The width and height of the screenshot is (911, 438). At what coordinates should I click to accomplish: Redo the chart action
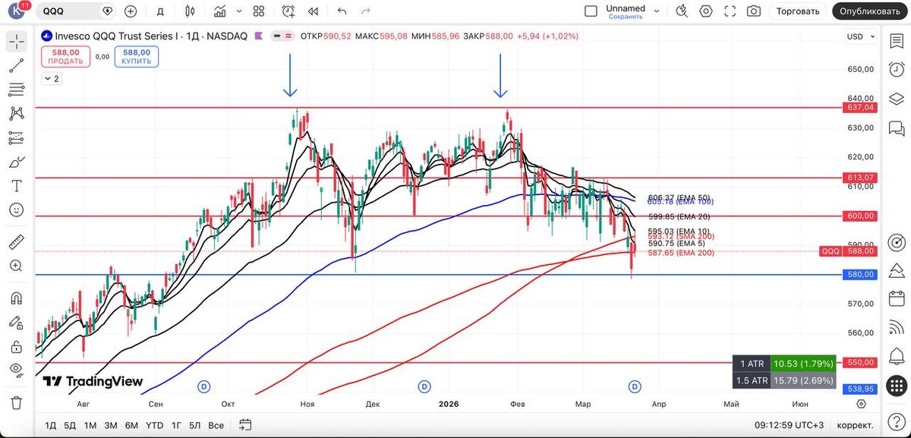[366, 11]
